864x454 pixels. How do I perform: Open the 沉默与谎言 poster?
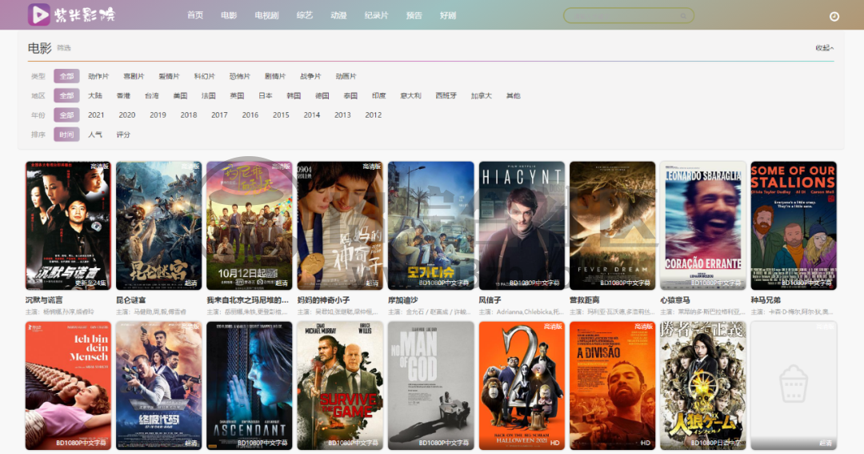(68, 225)
